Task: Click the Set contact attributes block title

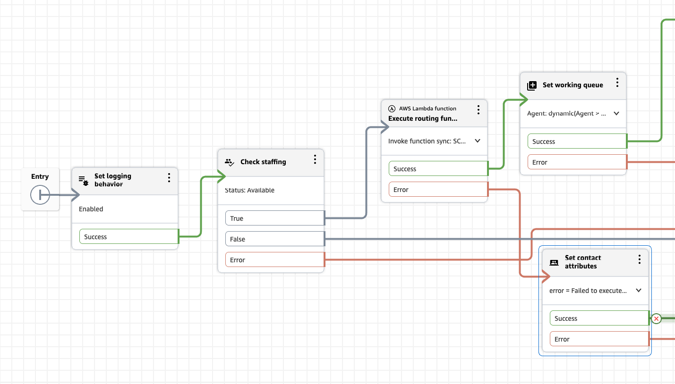Action: pos(583,262)
